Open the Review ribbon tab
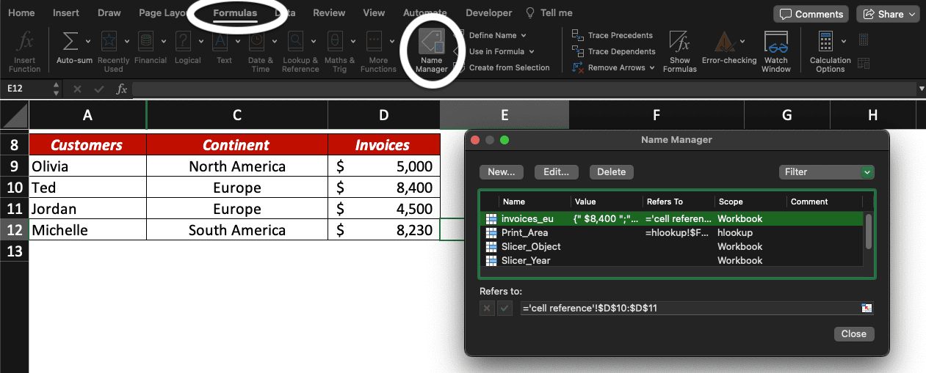This screenshot has height=373, width=926. click(329, 13)
